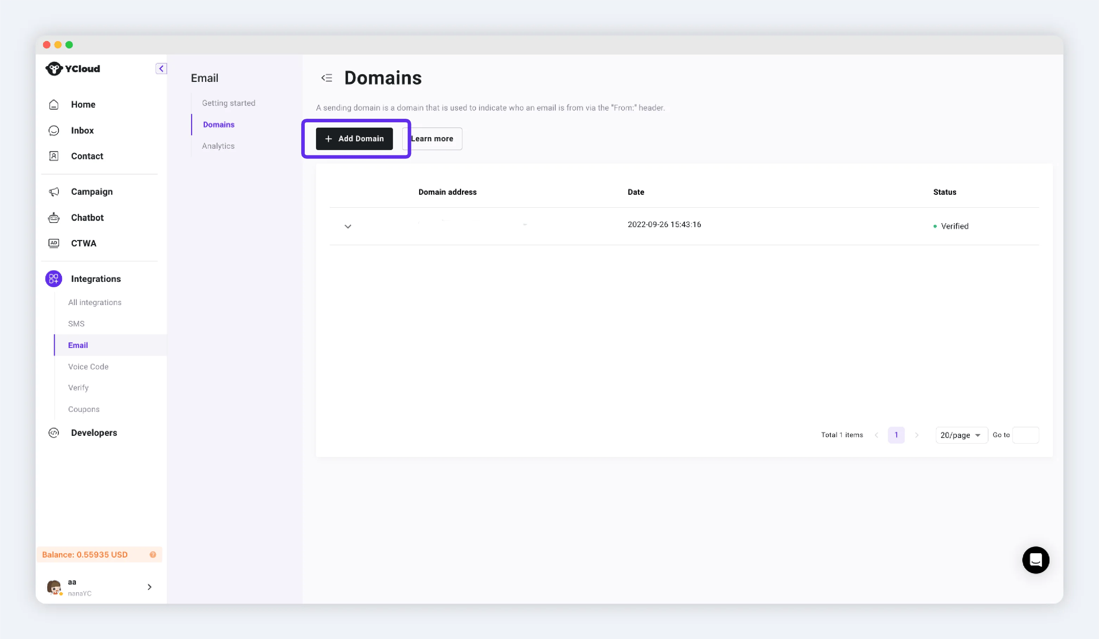The width and height of the screenshot is (1099, 639).
Task: Select Verify under Integrations
Action: point(78,388)
